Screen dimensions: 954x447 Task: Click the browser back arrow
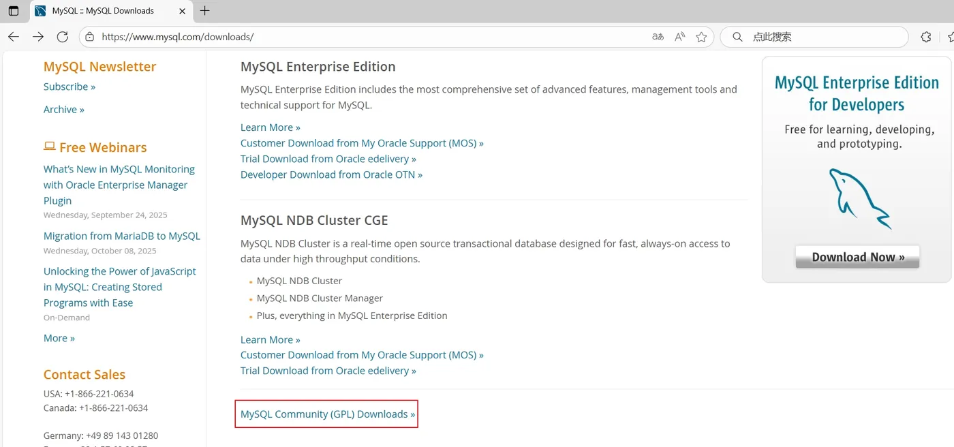(14, 37)
